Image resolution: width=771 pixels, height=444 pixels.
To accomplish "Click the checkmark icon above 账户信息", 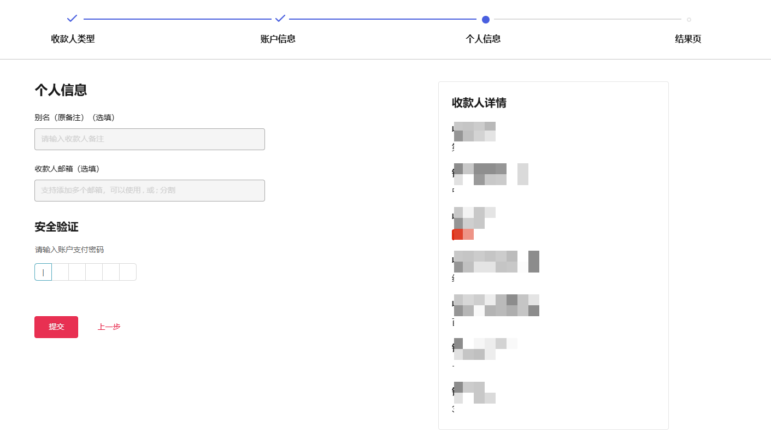I will point(280,19).
